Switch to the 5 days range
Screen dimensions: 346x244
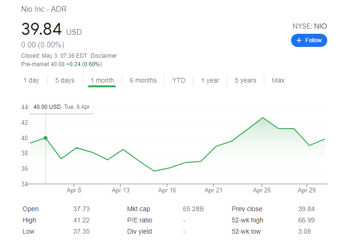[x=65, y=80]
